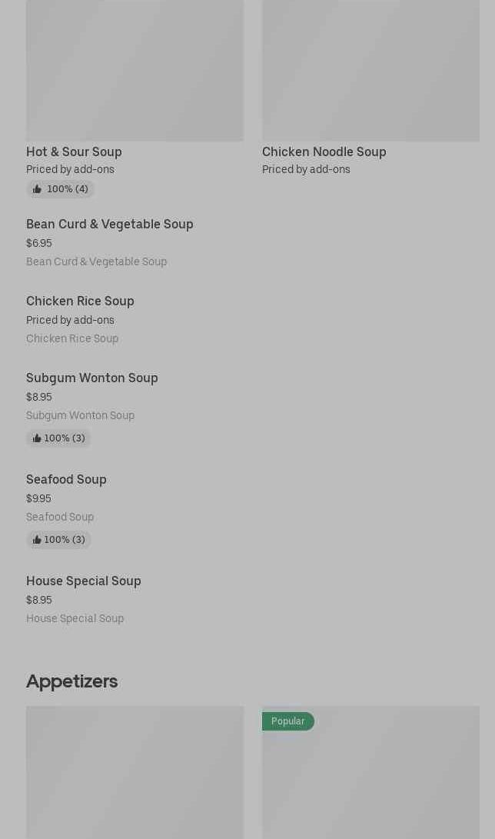
Task: Select the Hot & Sour Soup title
Action: (x=74, y=151)
